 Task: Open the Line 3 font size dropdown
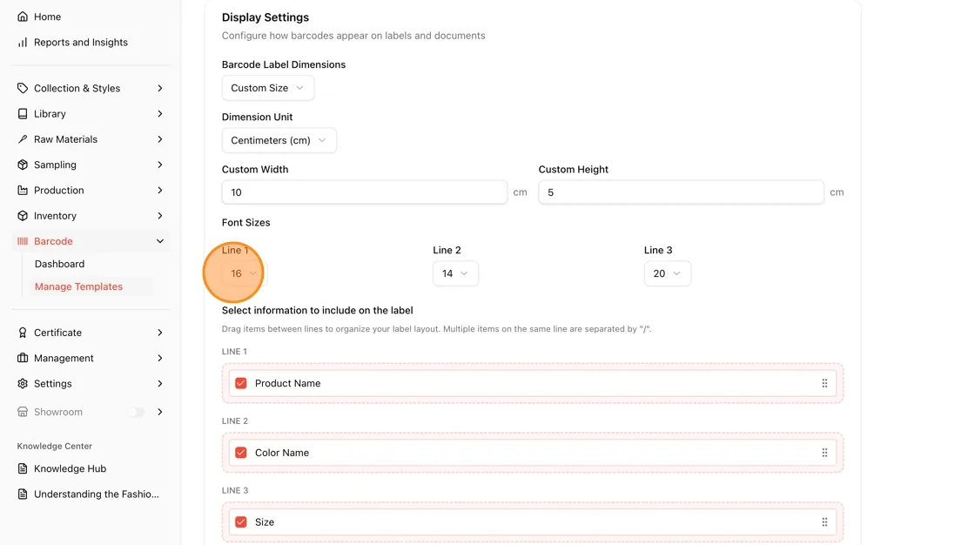tap(667, 273)
